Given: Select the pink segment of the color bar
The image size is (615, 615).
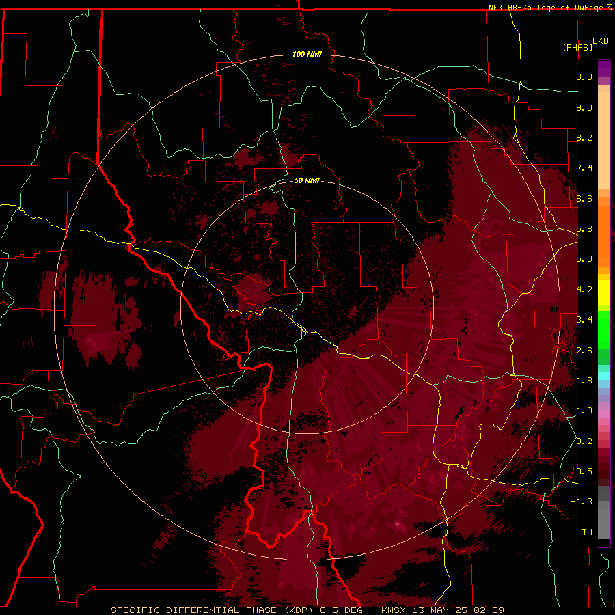Looking at the screenshot, I should 603,414.
